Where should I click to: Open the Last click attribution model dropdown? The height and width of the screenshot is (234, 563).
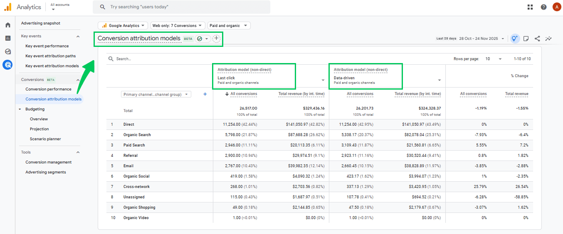coord(323,80)
